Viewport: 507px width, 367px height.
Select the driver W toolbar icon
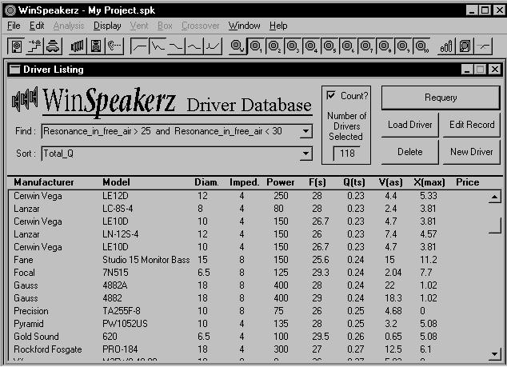coord(237,46)
